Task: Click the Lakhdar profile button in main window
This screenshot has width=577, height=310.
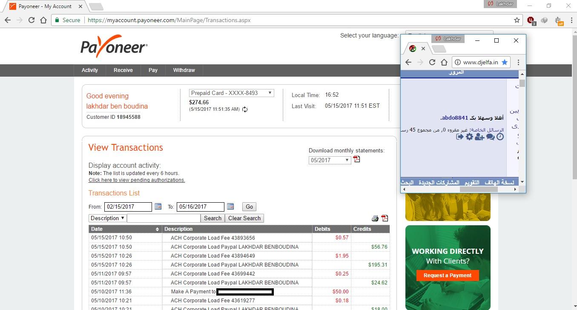Action: pos(500,4)
